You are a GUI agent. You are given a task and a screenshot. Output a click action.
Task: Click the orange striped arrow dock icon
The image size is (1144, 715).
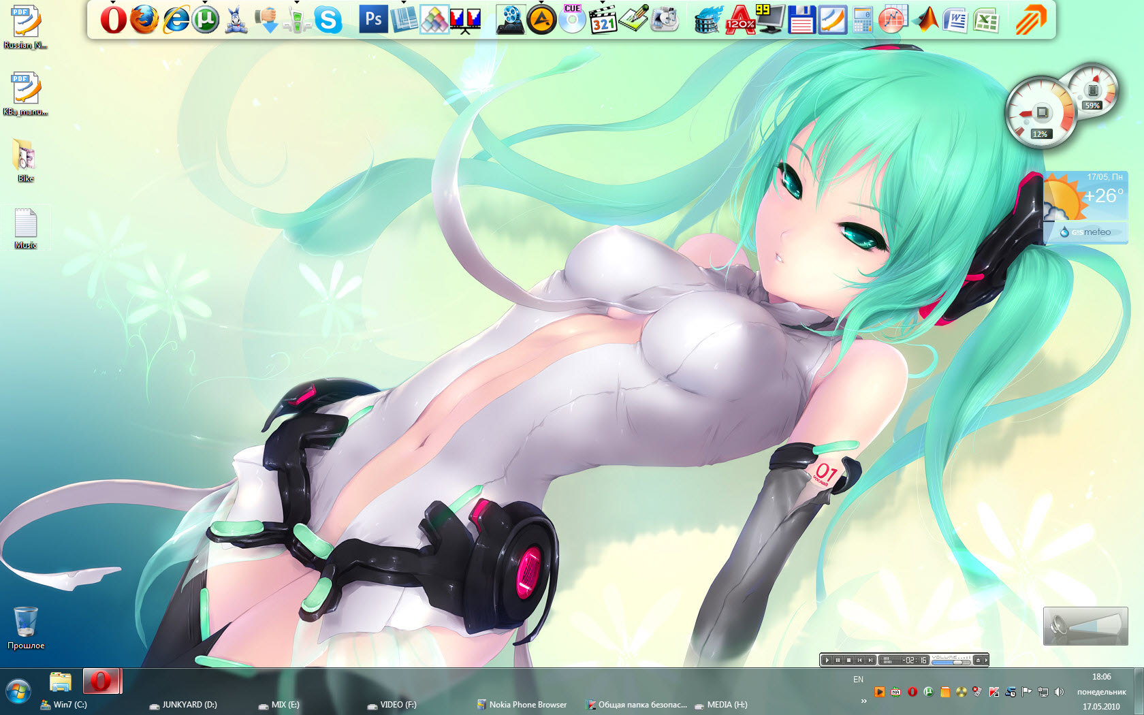(x=1030, y=20)
